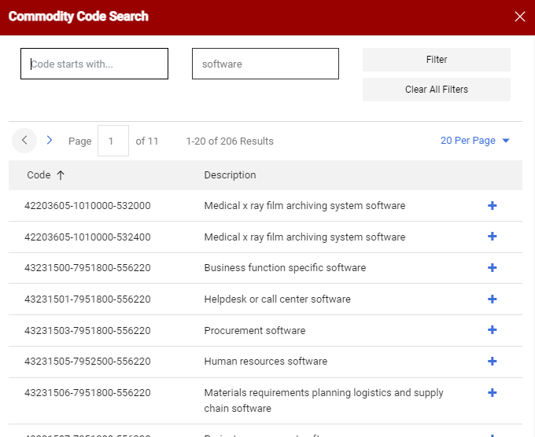Screen dimensions: 535x437
Task: Close the Commodity Code Search dialog
Action: coord(519,17)
